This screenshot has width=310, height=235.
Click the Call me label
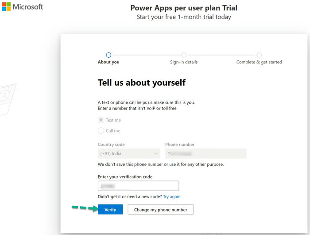(113, 131)
